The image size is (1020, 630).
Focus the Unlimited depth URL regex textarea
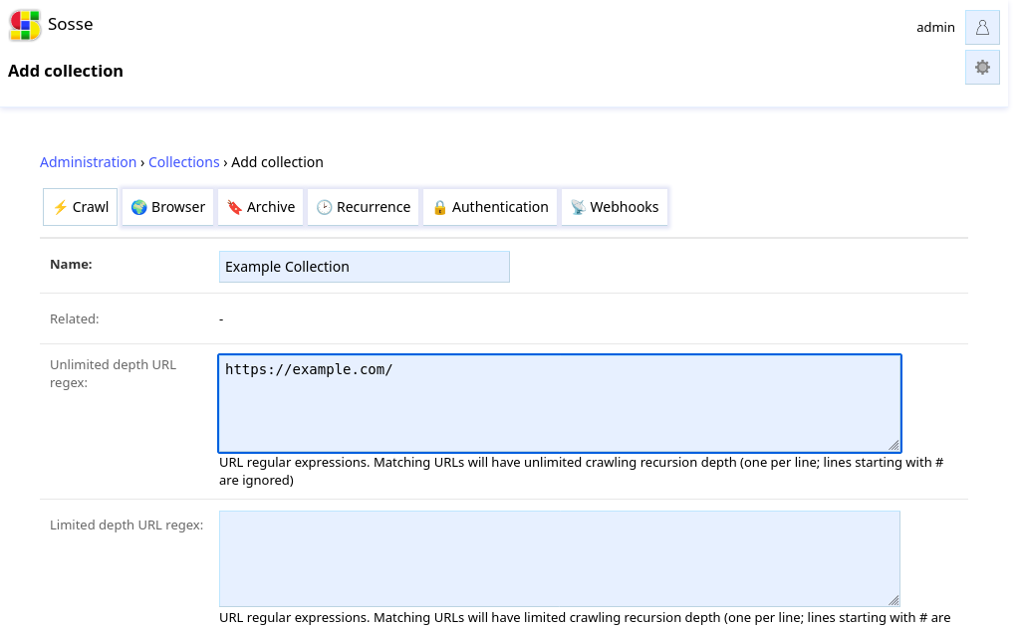[560, 403]
